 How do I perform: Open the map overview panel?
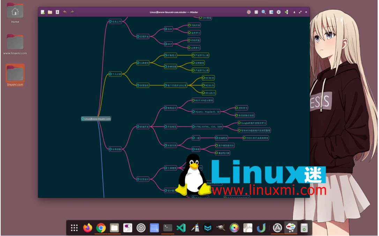[x=256, y=12]
